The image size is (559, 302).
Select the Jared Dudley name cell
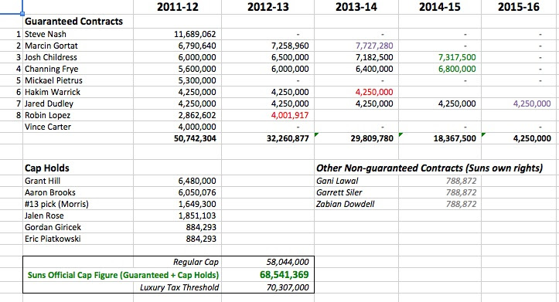pyautogui.click(x=78, y=103)
